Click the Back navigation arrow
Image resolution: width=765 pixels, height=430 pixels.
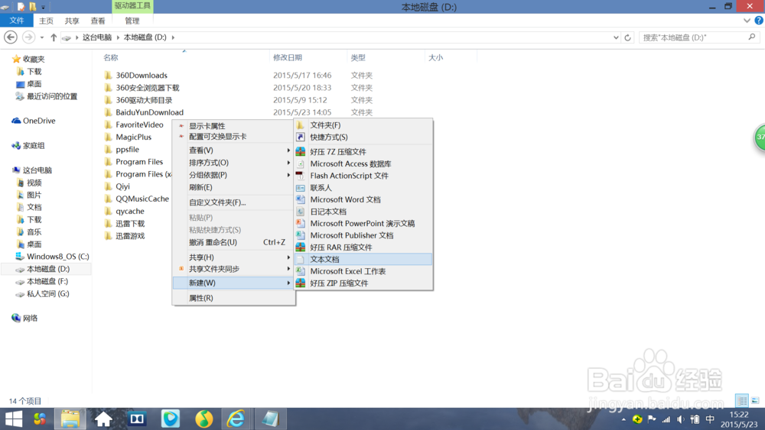[11, 37]
